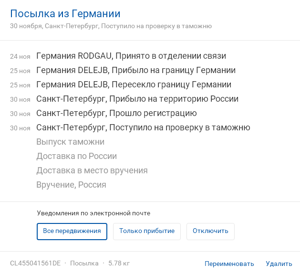The width and height of the screenshot is (300, 275).
Task: Click the "Удалить" link
Action: tap(279, 264)
